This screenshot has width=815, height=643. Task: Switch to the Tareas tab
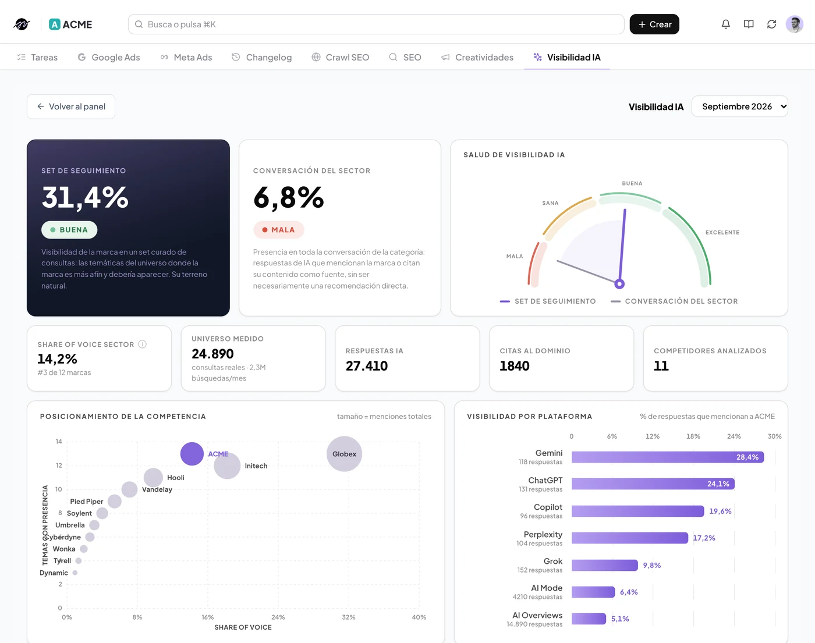click(x=37, y=57)
